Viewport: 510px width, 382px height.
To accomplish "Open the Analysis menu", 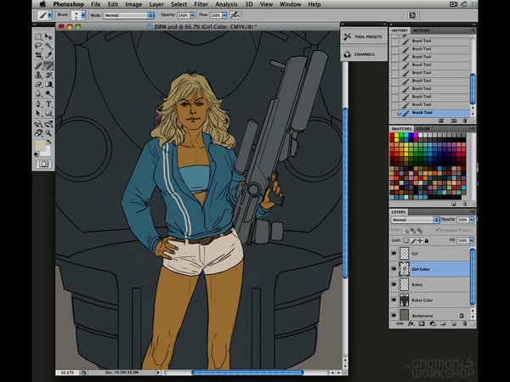I will pos(226,4).
